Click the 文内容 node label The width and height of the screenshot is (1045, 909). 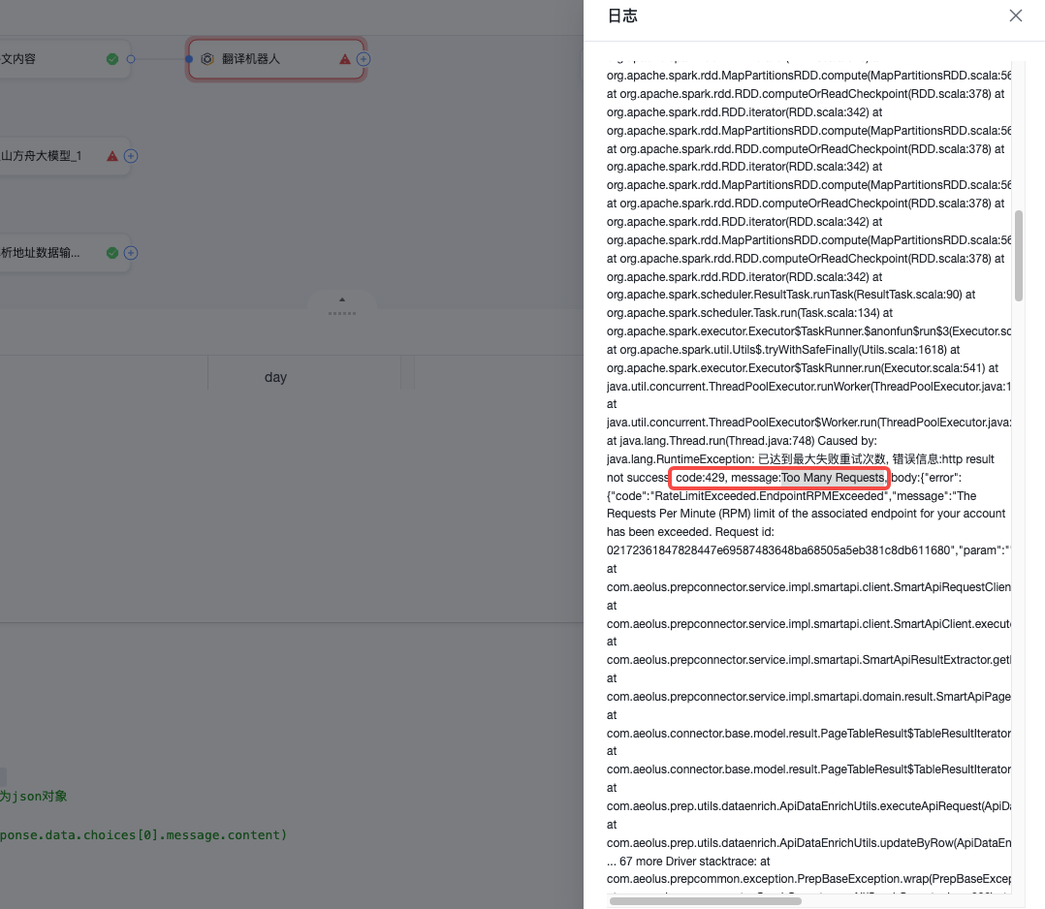18,59
